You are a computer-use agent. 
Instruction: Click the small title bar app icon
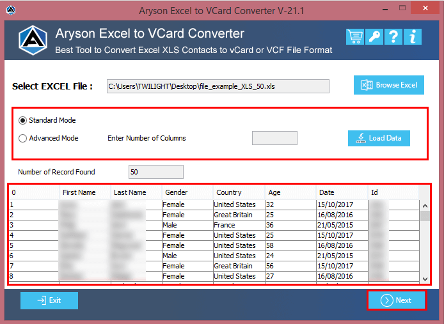click(11, 10)
